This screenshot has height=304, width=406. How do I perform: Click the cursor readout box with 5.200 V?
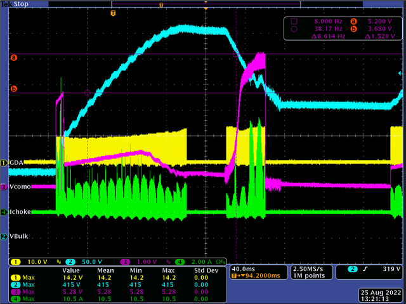(x=343, y=29)
